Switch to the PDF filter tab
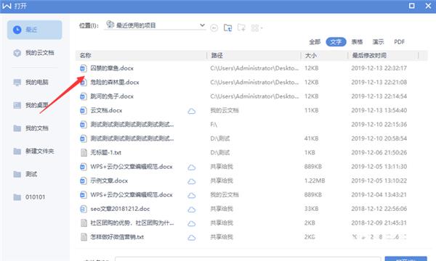The height and width of the screenshot is (261, 436). coord(399,42)
